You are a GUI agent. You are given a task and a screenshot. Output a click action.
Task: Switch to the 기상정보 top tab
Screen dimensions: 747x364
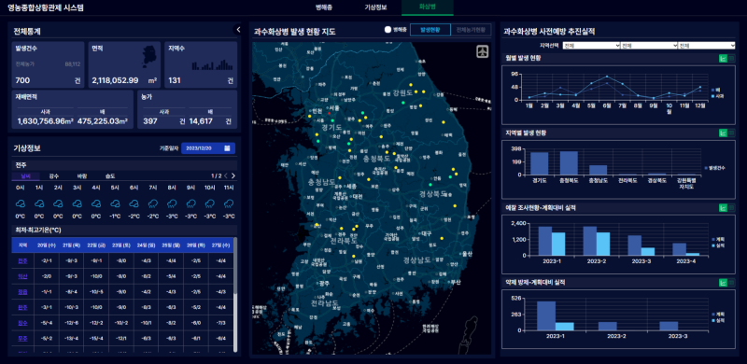coord(375,7)
